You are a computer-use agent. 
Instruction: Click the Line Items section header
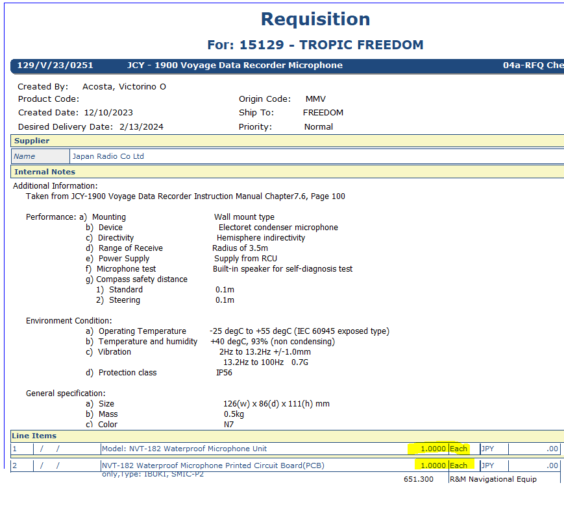click(34, 436)
